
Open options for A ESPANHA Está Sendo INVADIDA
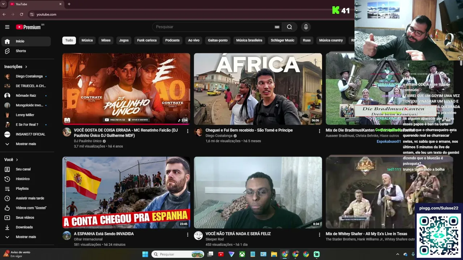tap(187, 235)
